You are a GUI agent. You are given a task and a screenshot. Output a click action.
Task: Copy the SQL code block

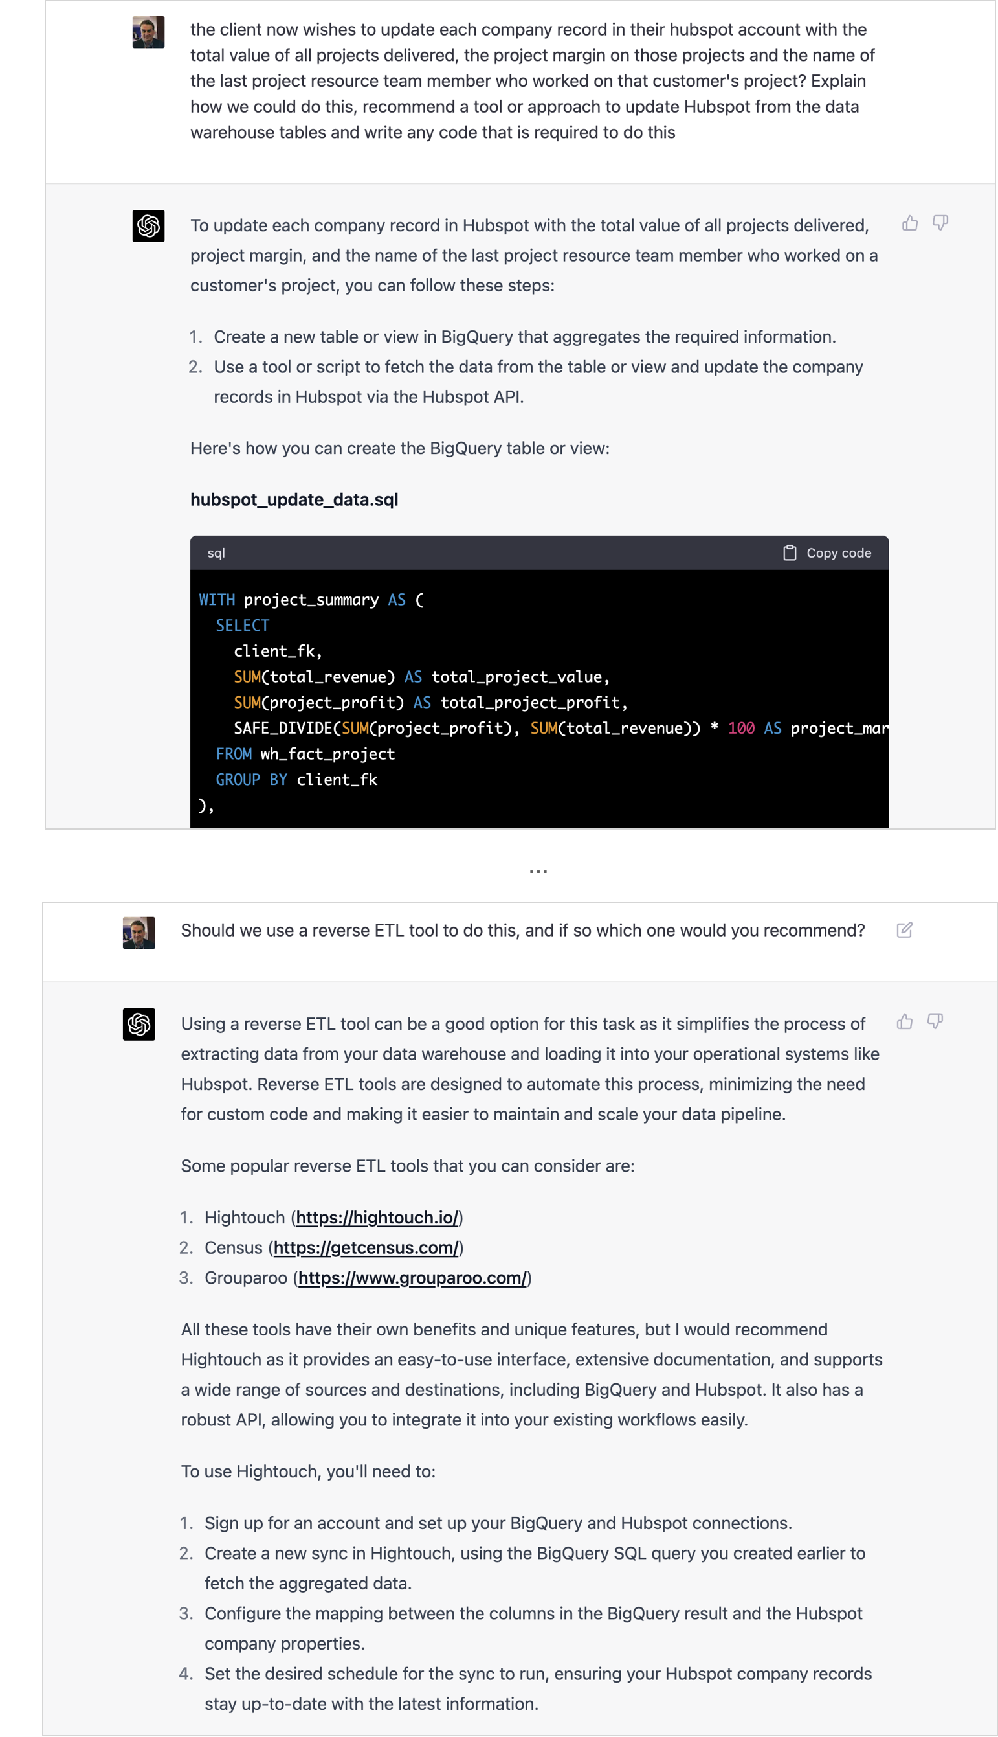(827, 552)
